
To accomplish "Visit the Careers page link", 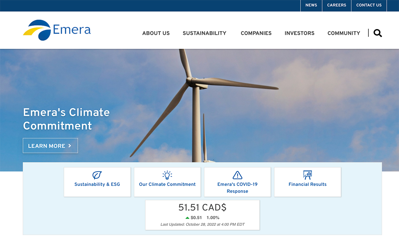I will point(336,5).
